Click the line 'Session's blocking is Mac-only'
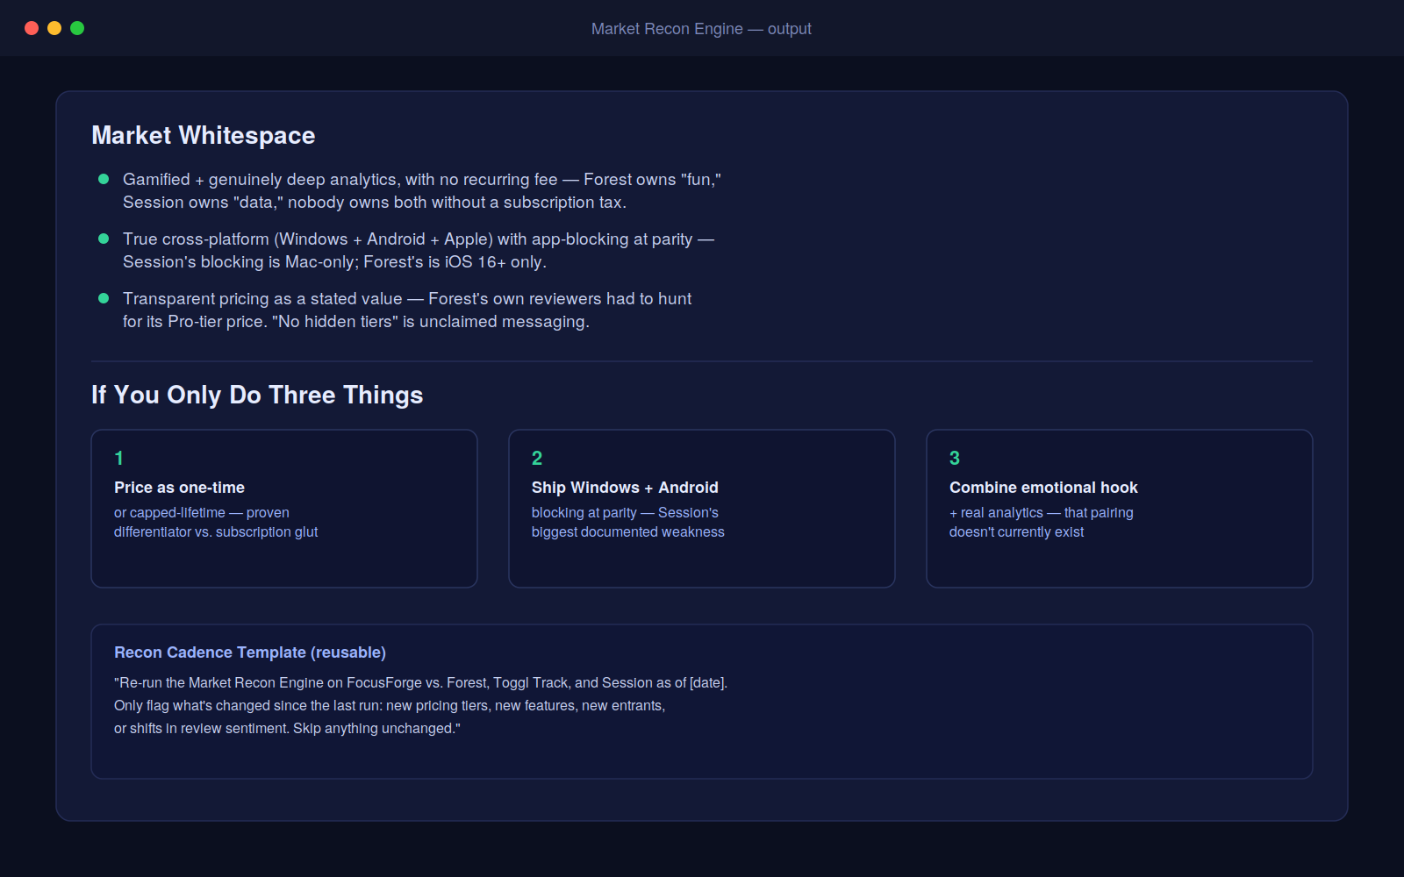The height and width of the screenshot is (877, 1404). [334, 261]
